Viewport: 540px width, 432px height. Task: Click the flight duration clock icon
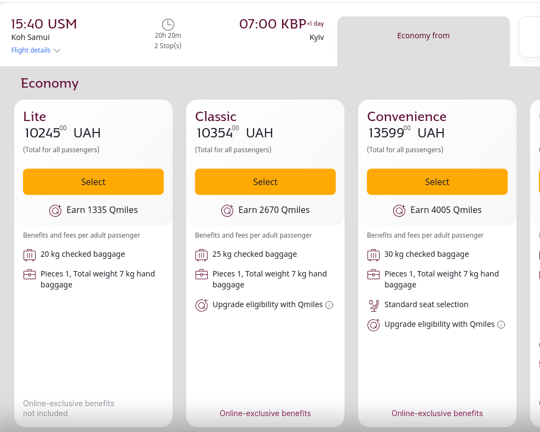(x=168, y=25)
